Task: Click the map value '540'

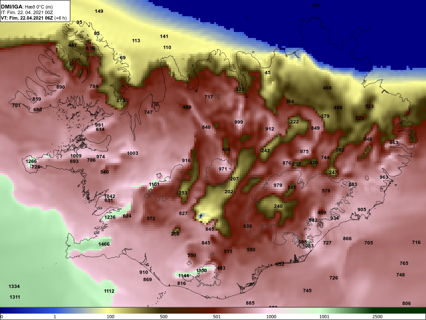Action: pyautogui.click(x=104, y=172)
